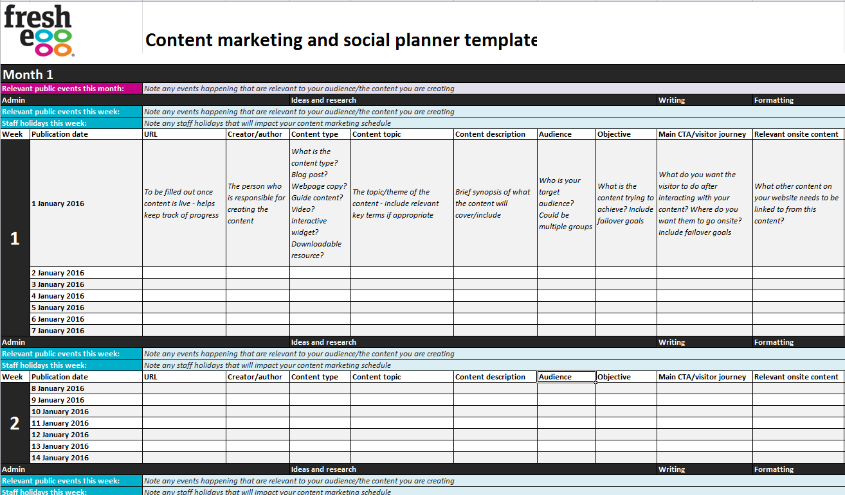Select the highlighted 'Audience' header cell in week 2
The width and height of the screenshot is (845, 495).
(x=567, y=377)
